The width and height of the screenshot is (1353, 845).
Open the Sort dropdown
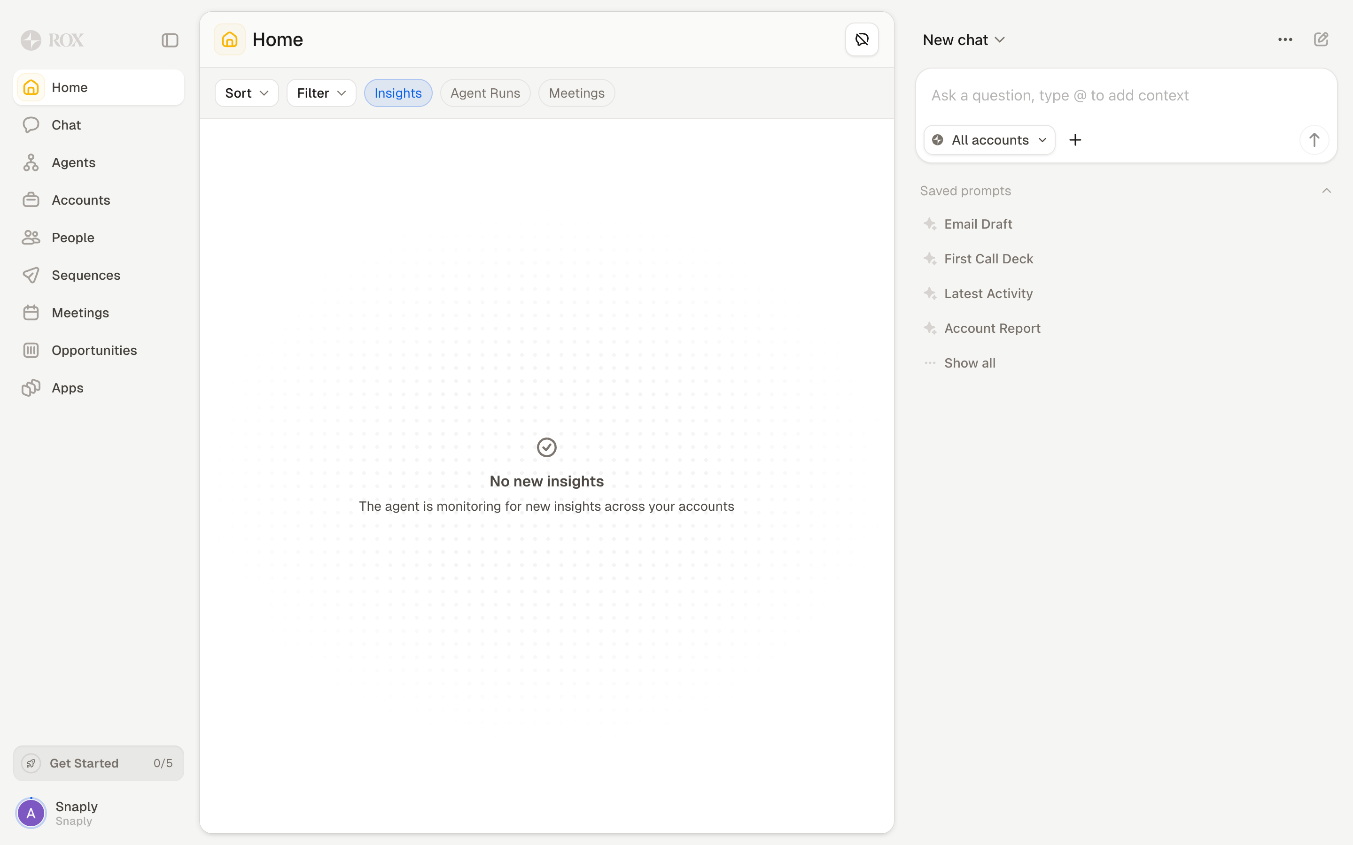click(247, 93)
